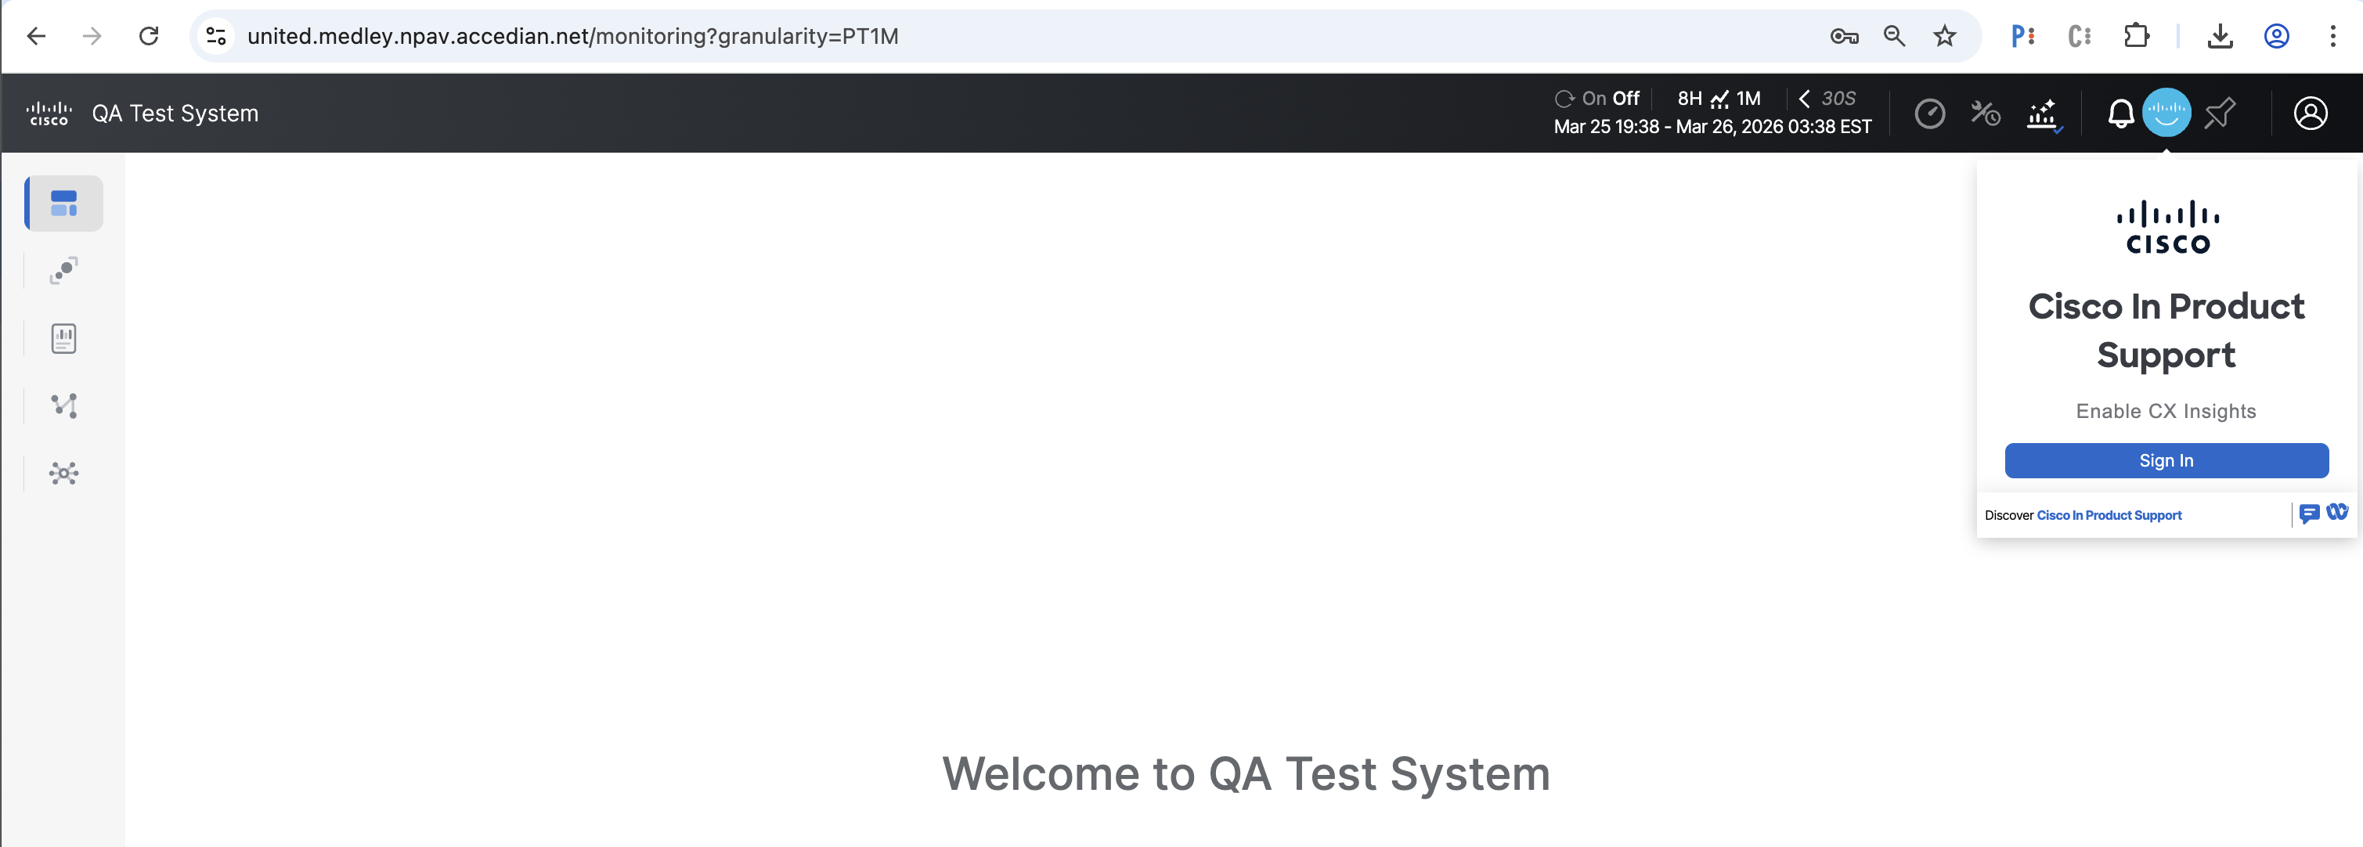Open the reports sidebar icon
This screenshot has width=2363, height=847.
[63, 339]
